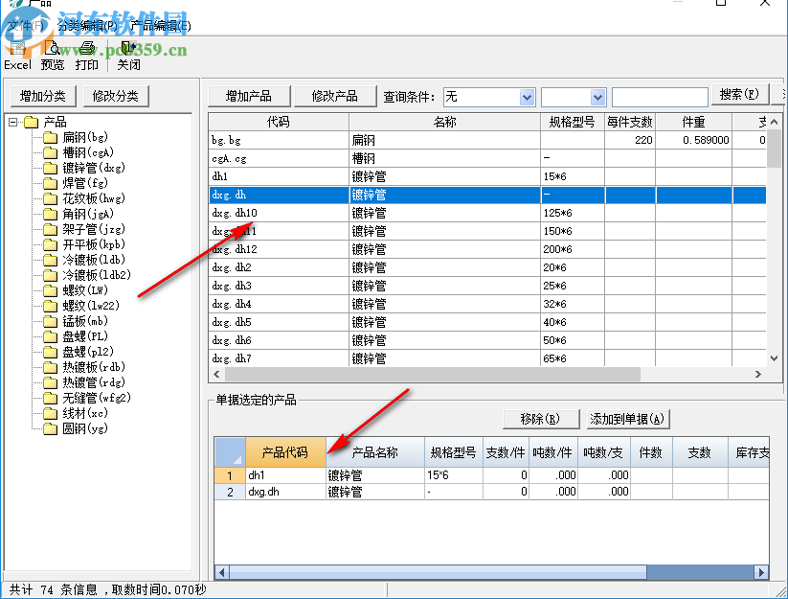Open print preview via the 预览 icon
This screenshot has width=788, height=599.
point(52,49)
